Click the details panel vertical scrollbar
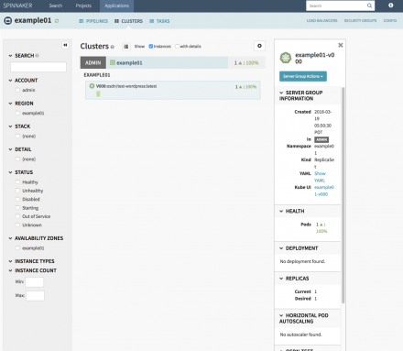The image size is (403, 351). [343, 195]
